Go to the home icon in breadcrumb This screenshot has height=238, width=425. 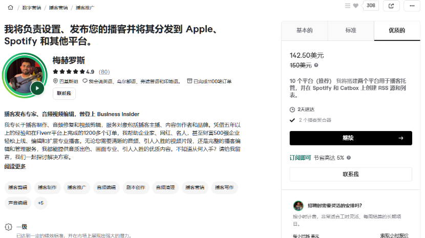pos(11,8)
